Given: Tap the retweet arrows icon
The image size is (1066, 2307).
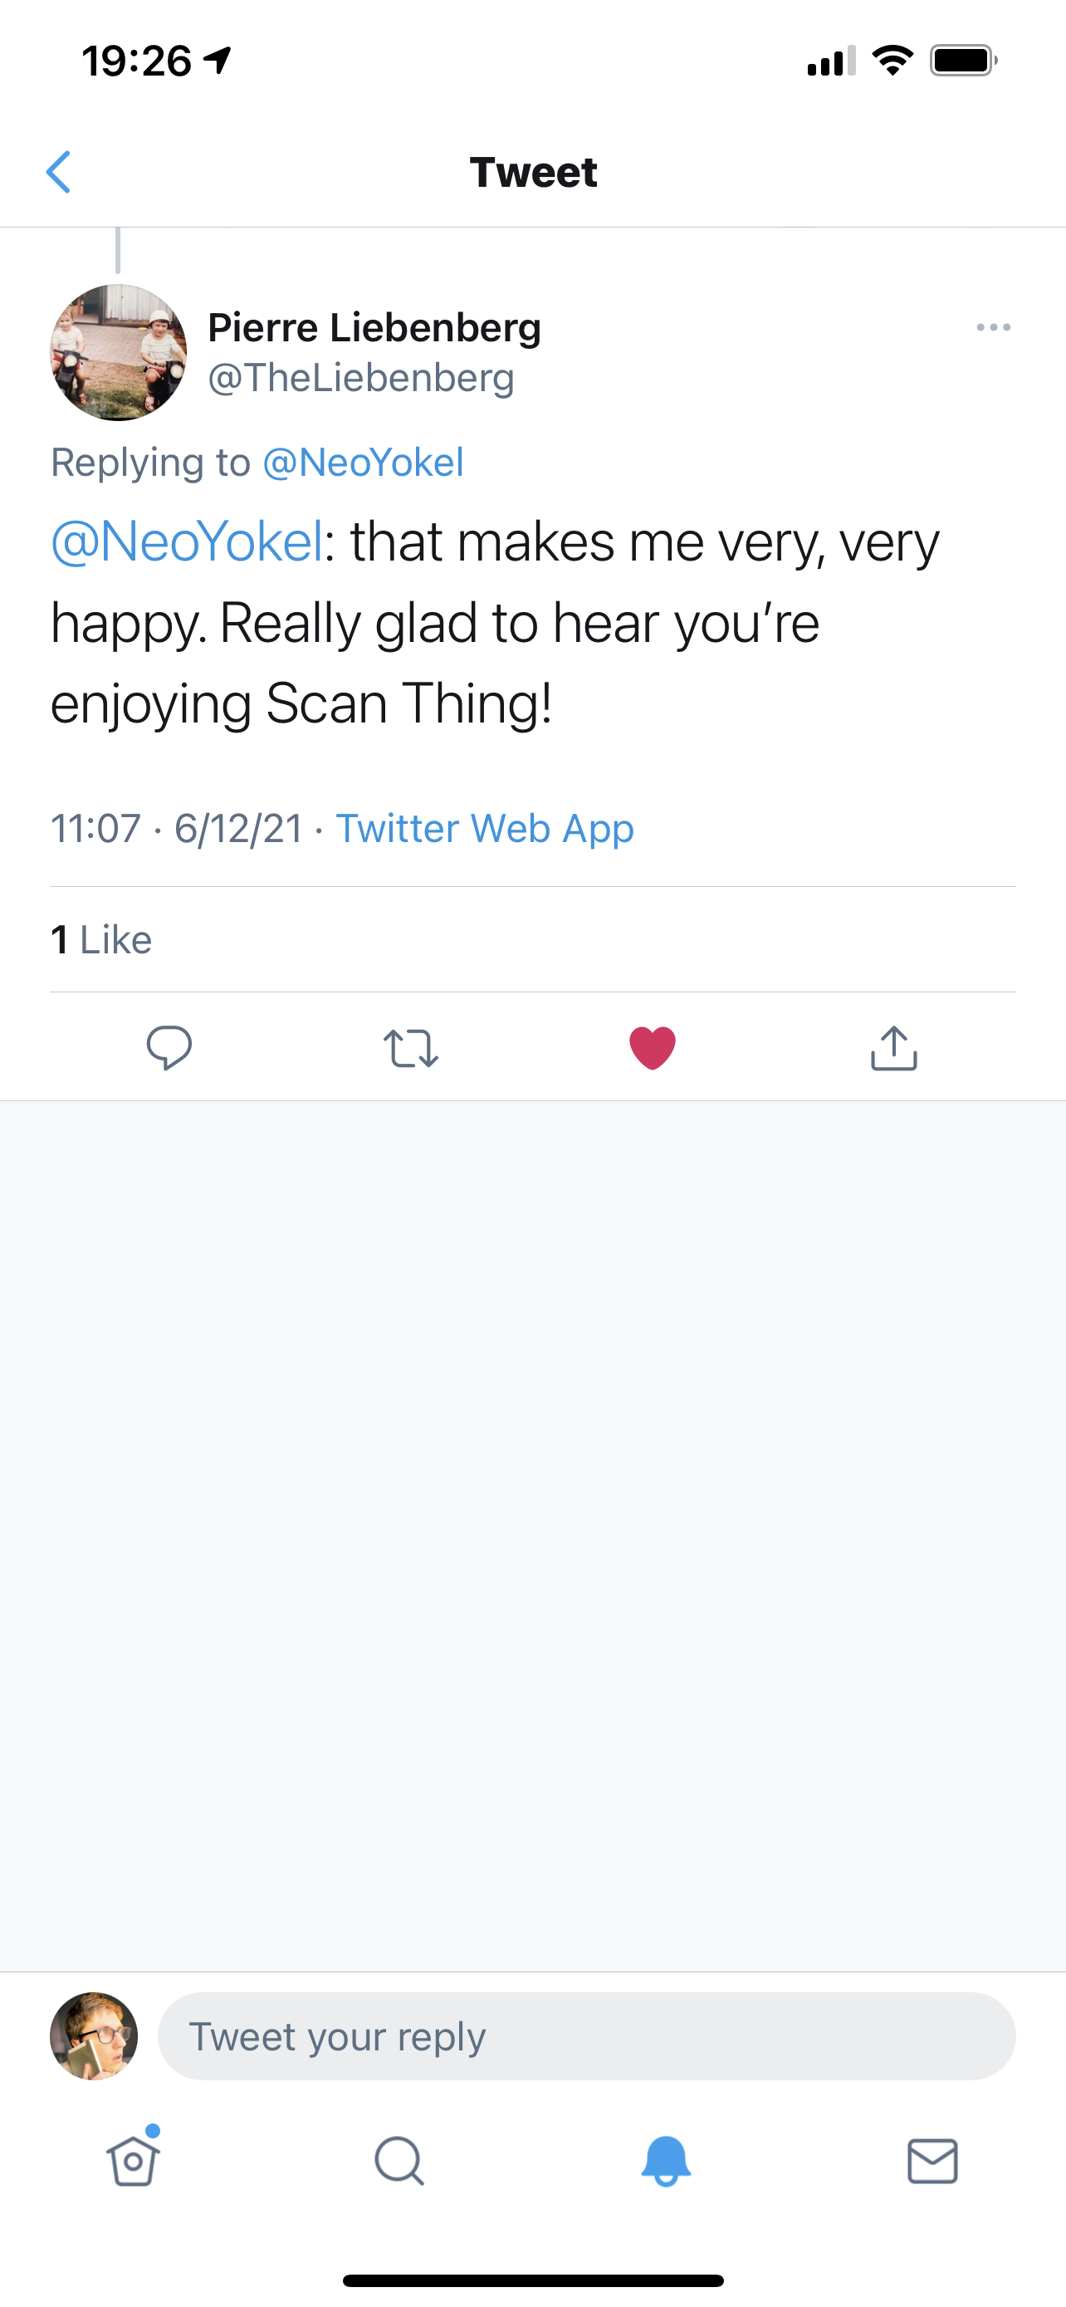Looking at the screenshot, I should [x=411, y=1048].
